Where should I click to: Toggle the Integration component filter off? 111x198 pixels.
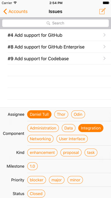click(91, 128)
